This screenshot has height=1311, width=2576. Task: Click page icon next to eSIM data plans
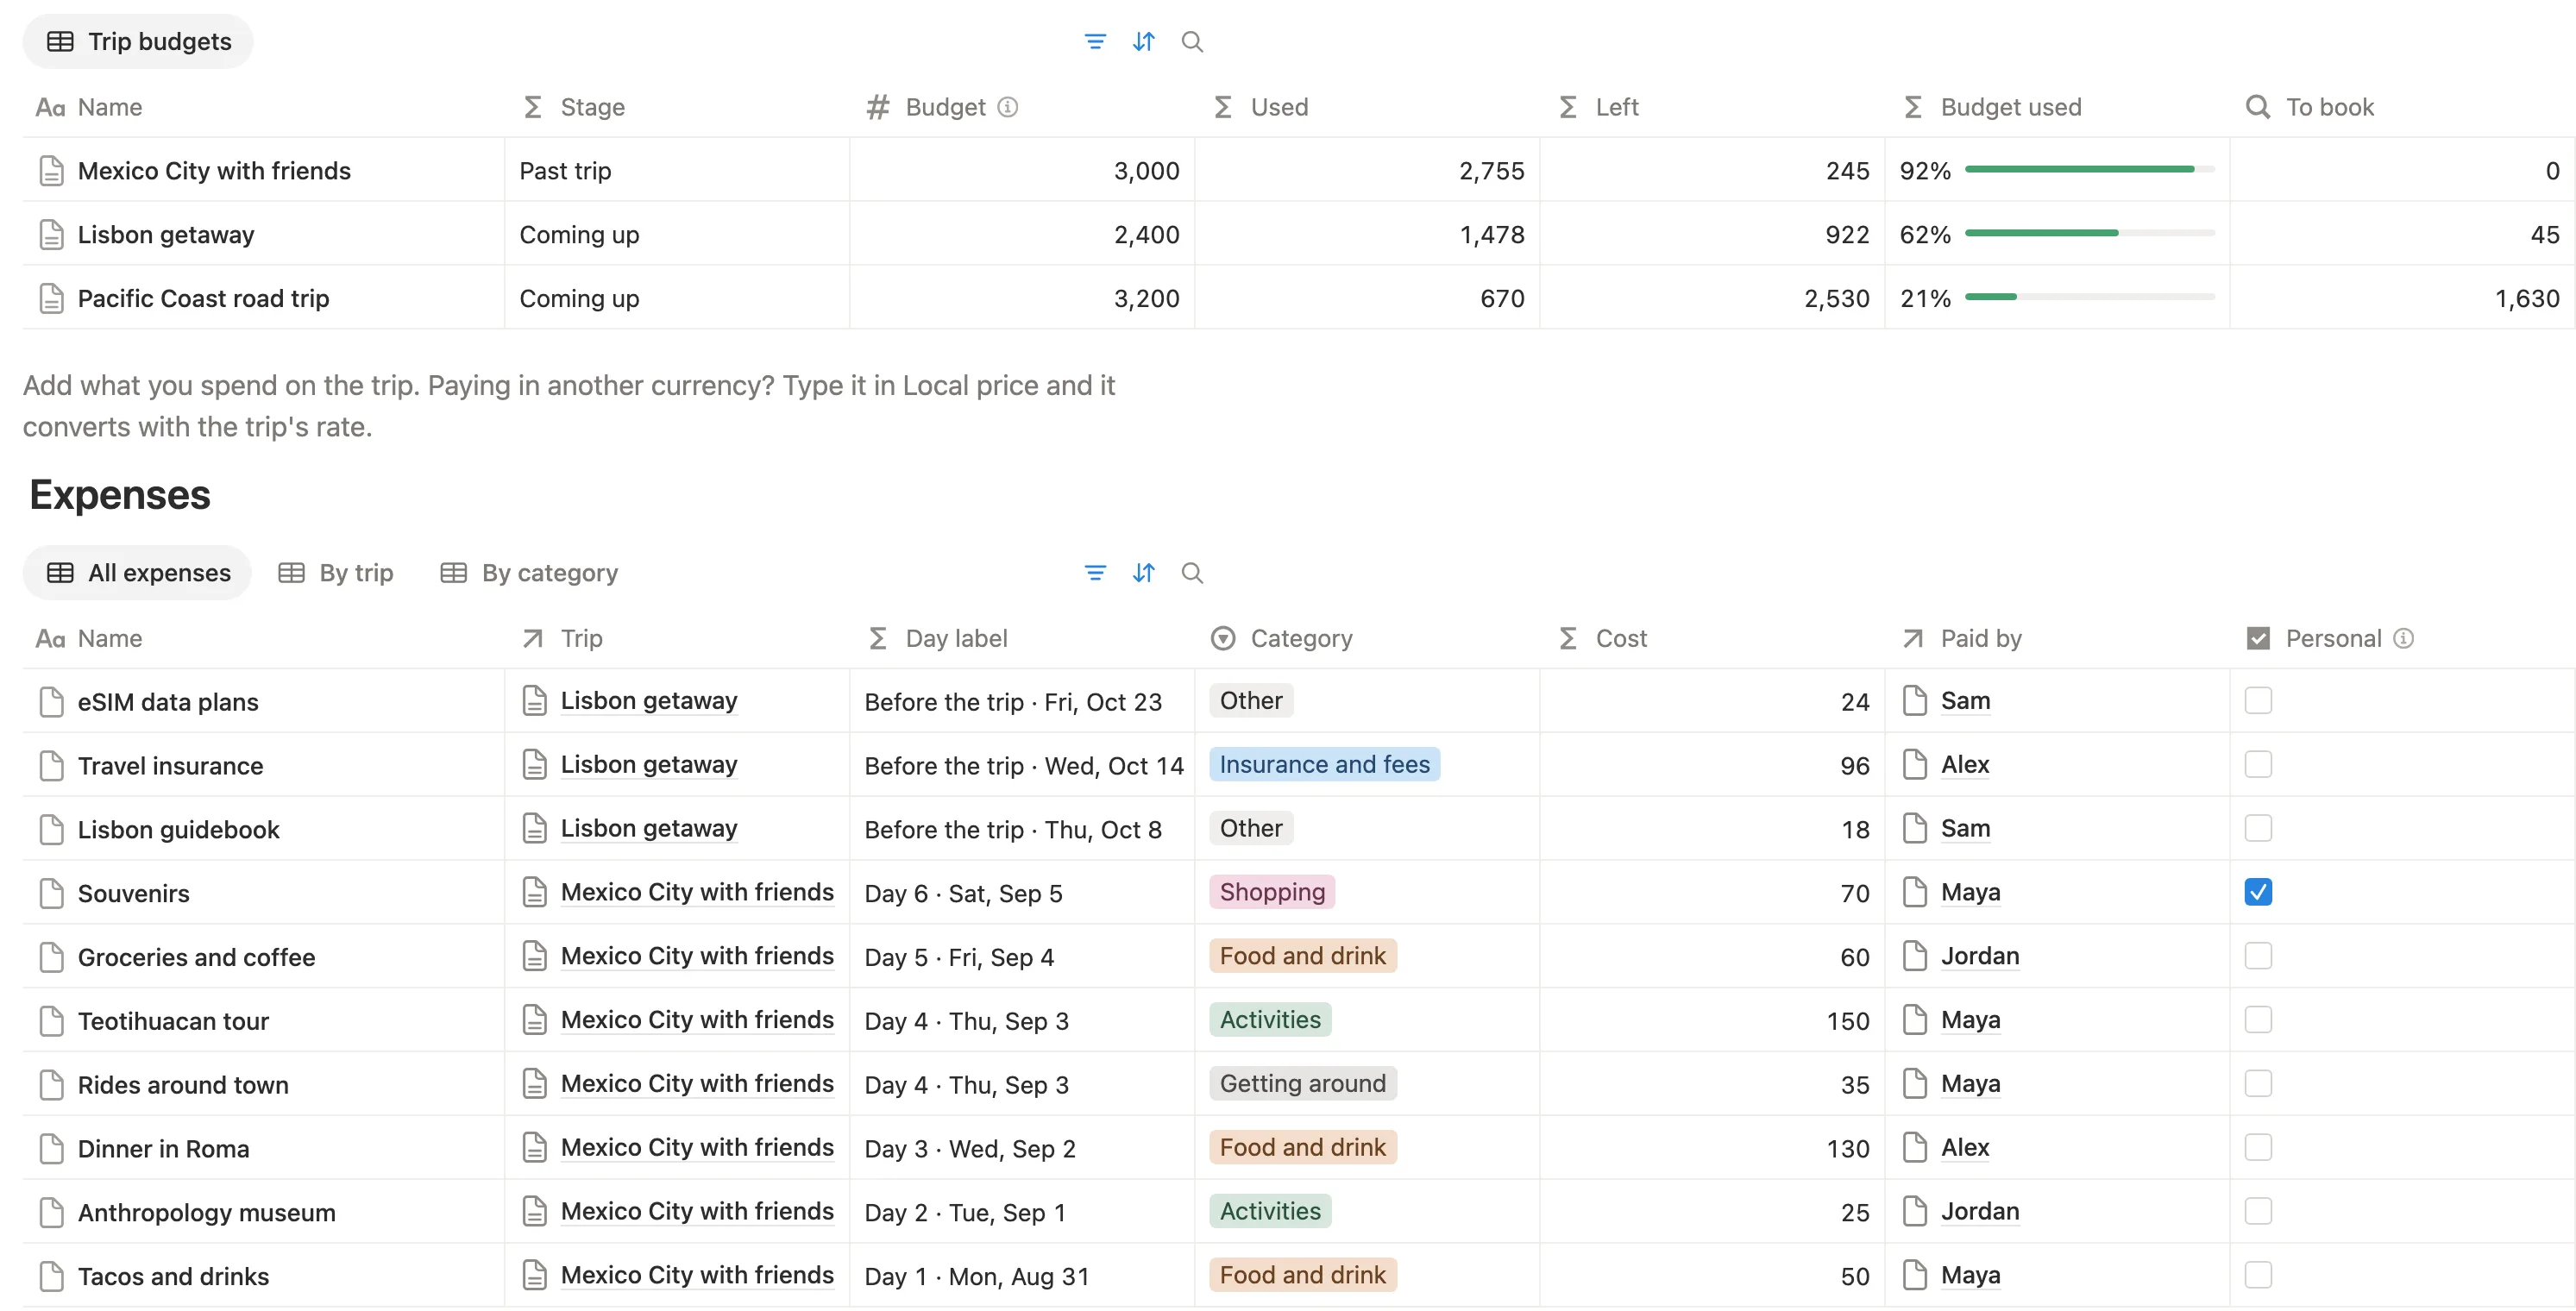click(51, 702)
